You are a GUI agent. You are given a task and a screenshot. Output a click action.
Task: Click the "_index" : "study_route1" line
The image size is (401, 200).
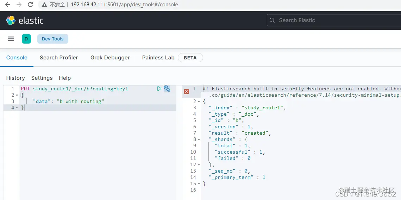(x=247, y=108)
